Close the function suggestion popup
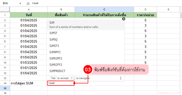The image size is (182, 95). pos(124,19)
